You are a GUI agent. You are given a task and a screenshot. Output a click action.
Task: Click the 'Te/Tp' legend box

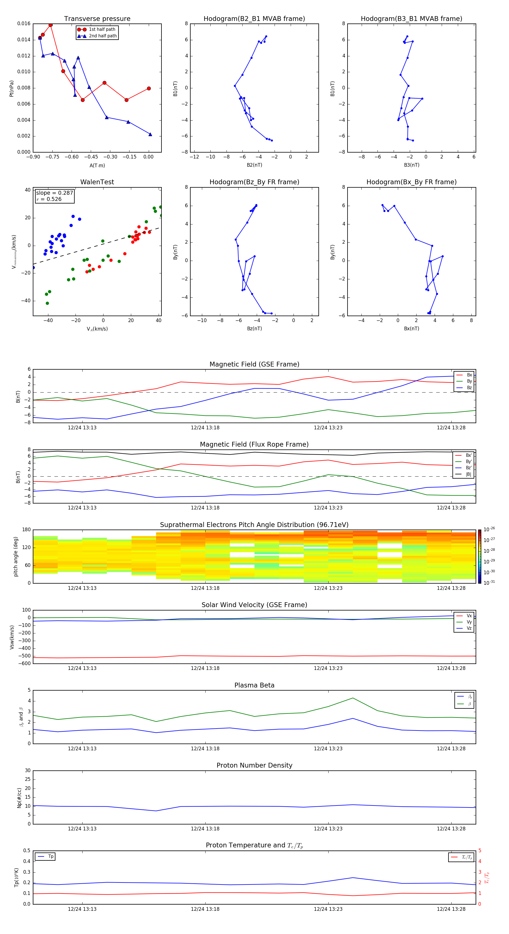pyautogui.click(x=461, y=857)
